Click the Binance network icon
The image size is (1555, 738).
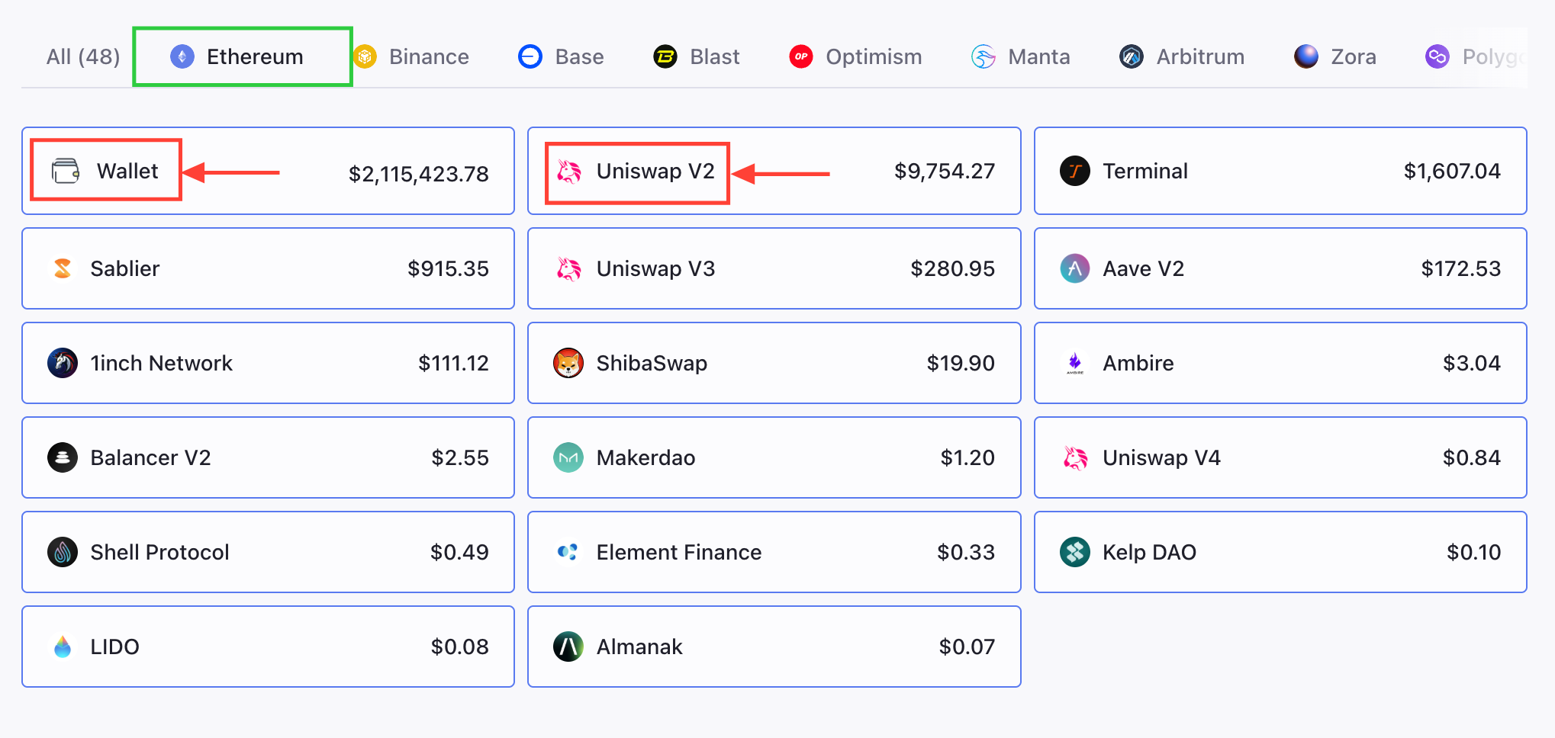pos(365,56)
